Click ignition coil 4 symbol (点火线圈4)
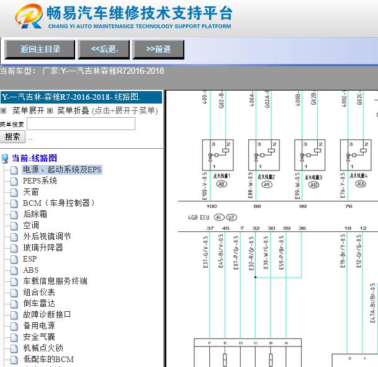 pyautogui.click(x=356, y=155)
